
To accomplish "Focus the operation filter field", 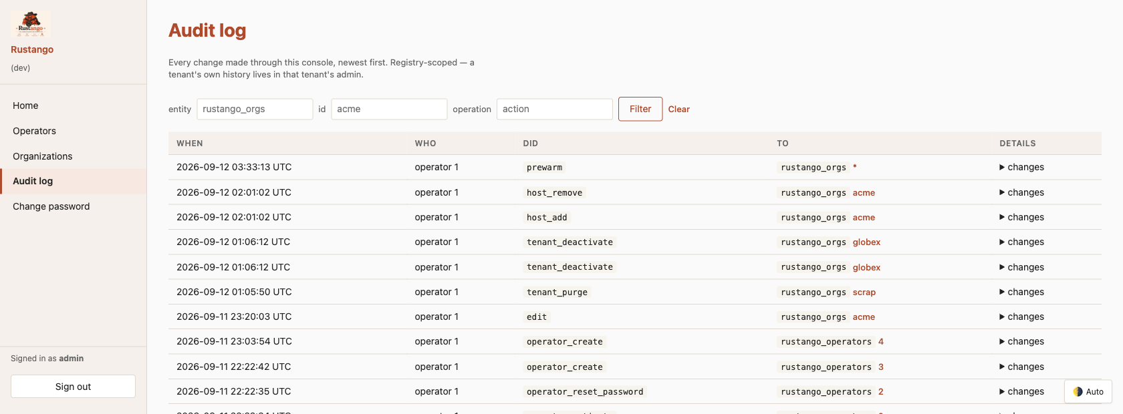I will coord(554,109).
